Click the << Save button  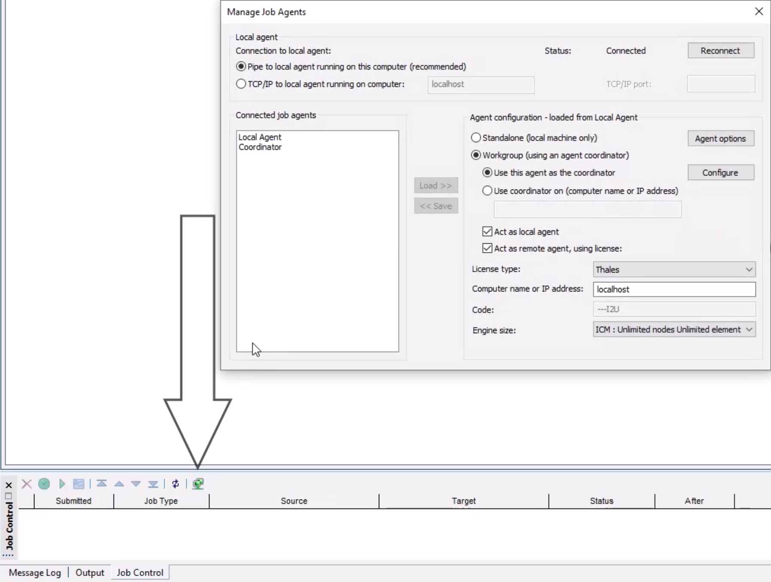[436, 206]
